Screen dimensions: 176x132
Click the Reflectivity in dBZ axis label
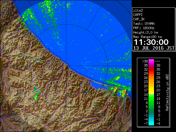(x=167, y=92)
